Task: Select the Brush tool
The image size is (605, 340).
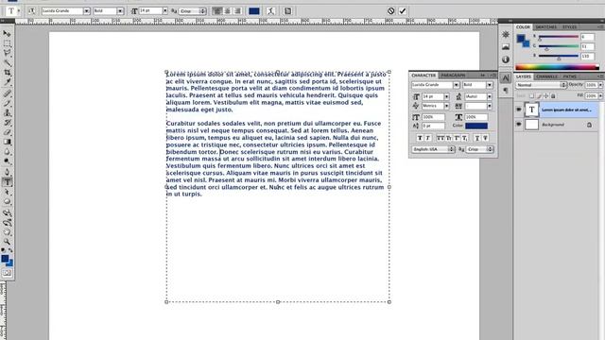Action: click(x=7, y=103)
